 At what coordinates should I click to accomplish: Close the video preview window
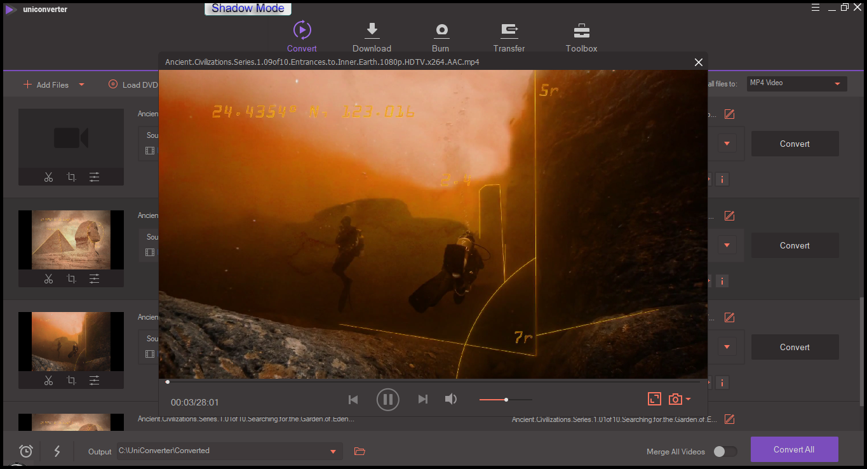pos(699,62)
